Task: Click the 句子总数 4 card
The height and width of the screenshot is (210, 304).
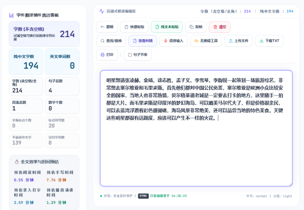Action: [x=62, y=86]
